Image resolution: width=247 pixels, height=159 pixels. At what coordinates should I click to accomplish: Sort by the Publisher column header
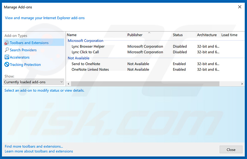tap(149, 35)
